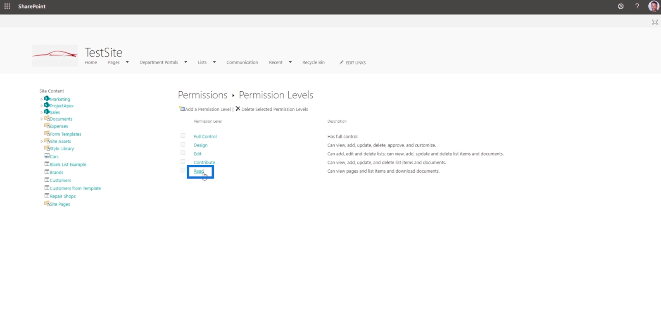Expand the Site Assets tree node arrow

(41, 141)
